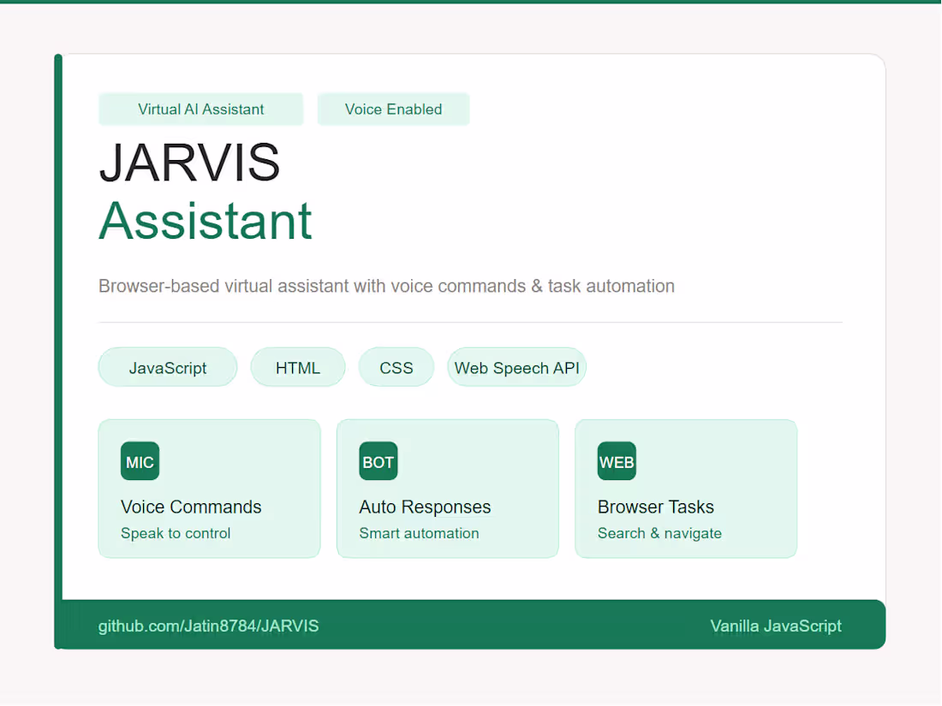The image size is (942, 706).
Task: Click the Auto Responses card title
Action: (x=425, y=507)
